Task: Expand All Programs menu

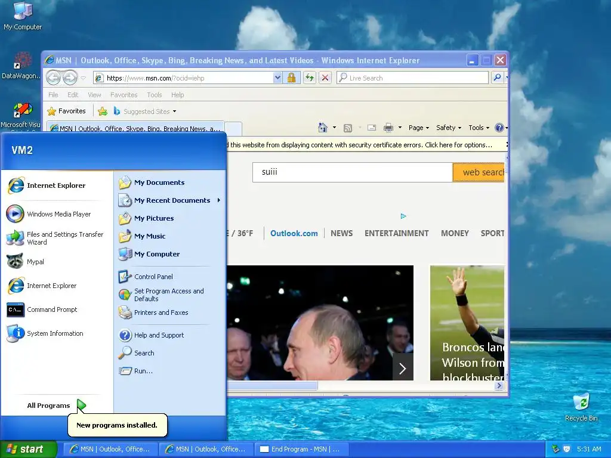Action: point(55,406)
